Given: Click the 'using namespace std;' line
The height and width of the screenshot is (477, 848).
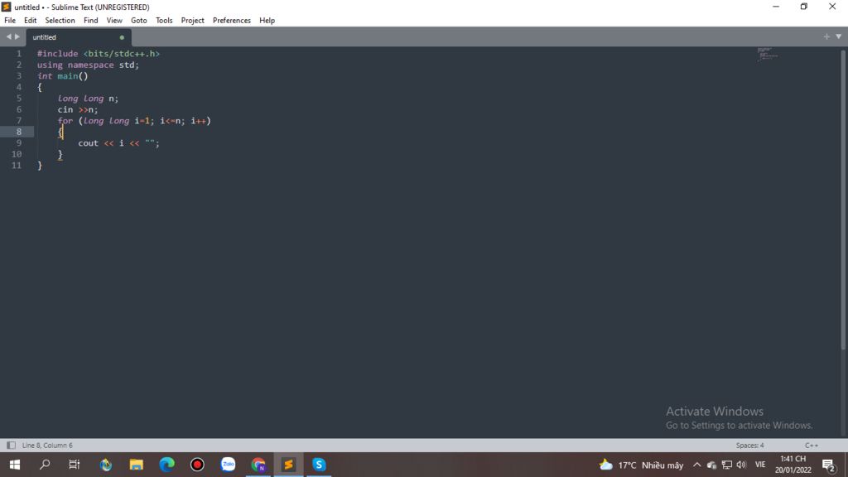Looking at the screenshot, I should [88, 65].
